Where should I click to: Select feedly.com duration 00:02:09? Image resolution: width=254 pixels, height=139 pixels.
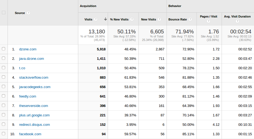pyautogui.click(x=245, y=96)
